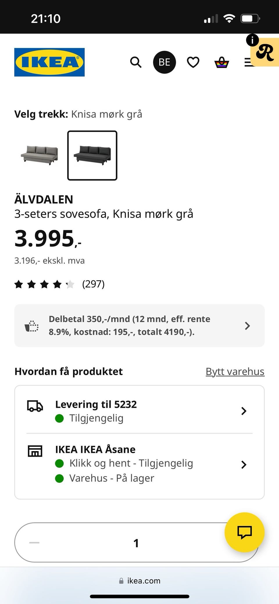Expand IKEA Åsane store availability
This screenshot has width=279, height=604.
click(x=139, y=464)
